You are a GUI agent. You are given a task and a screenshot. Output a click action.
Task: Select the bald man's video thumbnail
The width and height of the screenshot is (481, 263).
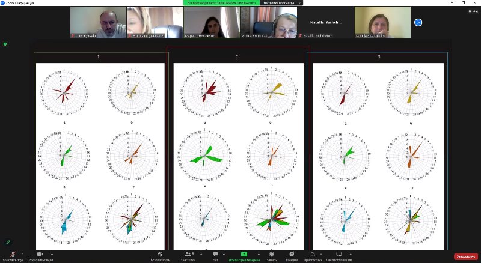[x=99, y=23]
